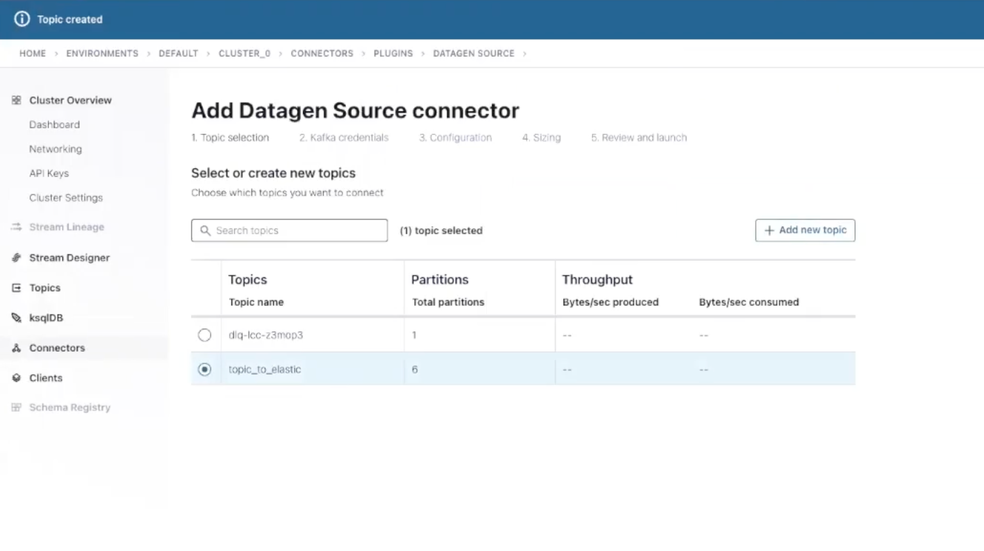This screenshot has height=551, width=984.
Task: Click the Search topics input field
Action: tap(290, 230)
